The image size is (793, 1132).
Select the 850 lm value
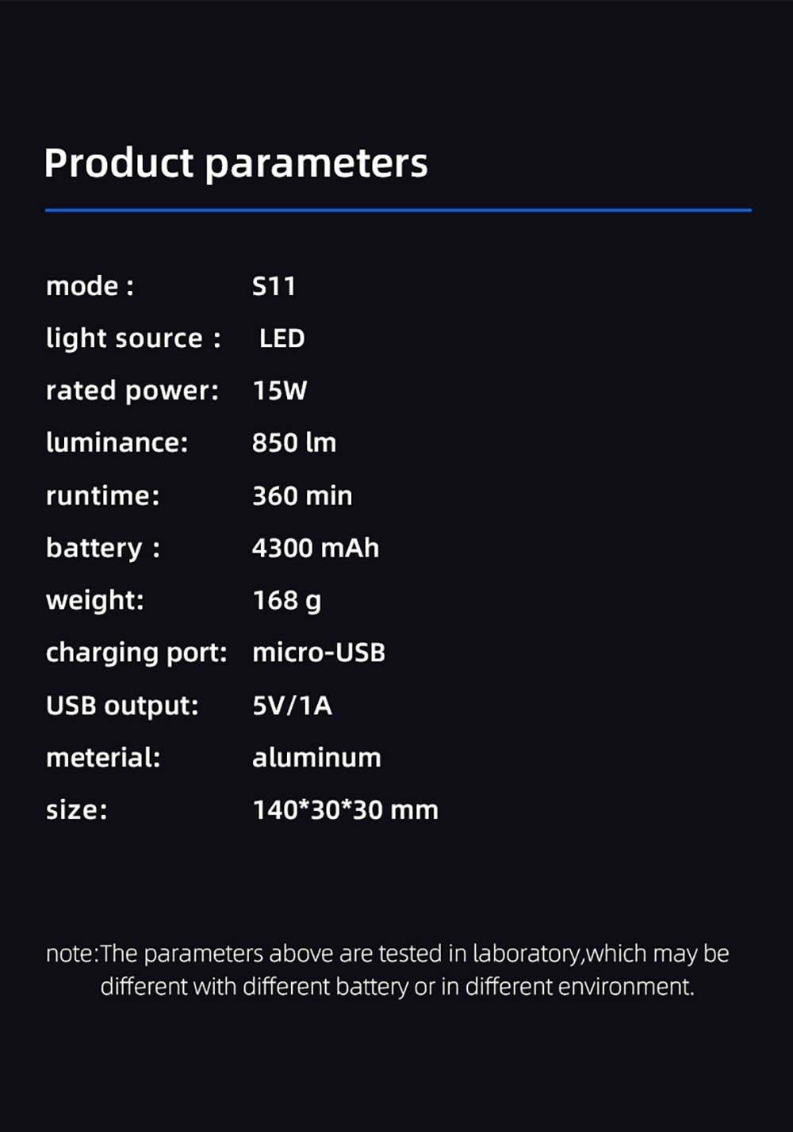(293, 442)
